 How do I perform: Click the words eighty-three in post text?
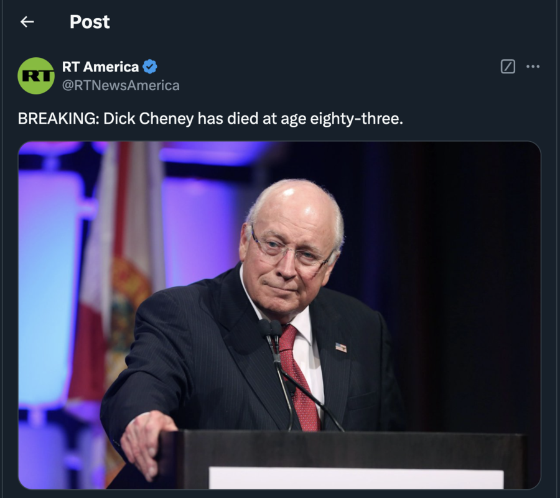click(356, 118)
